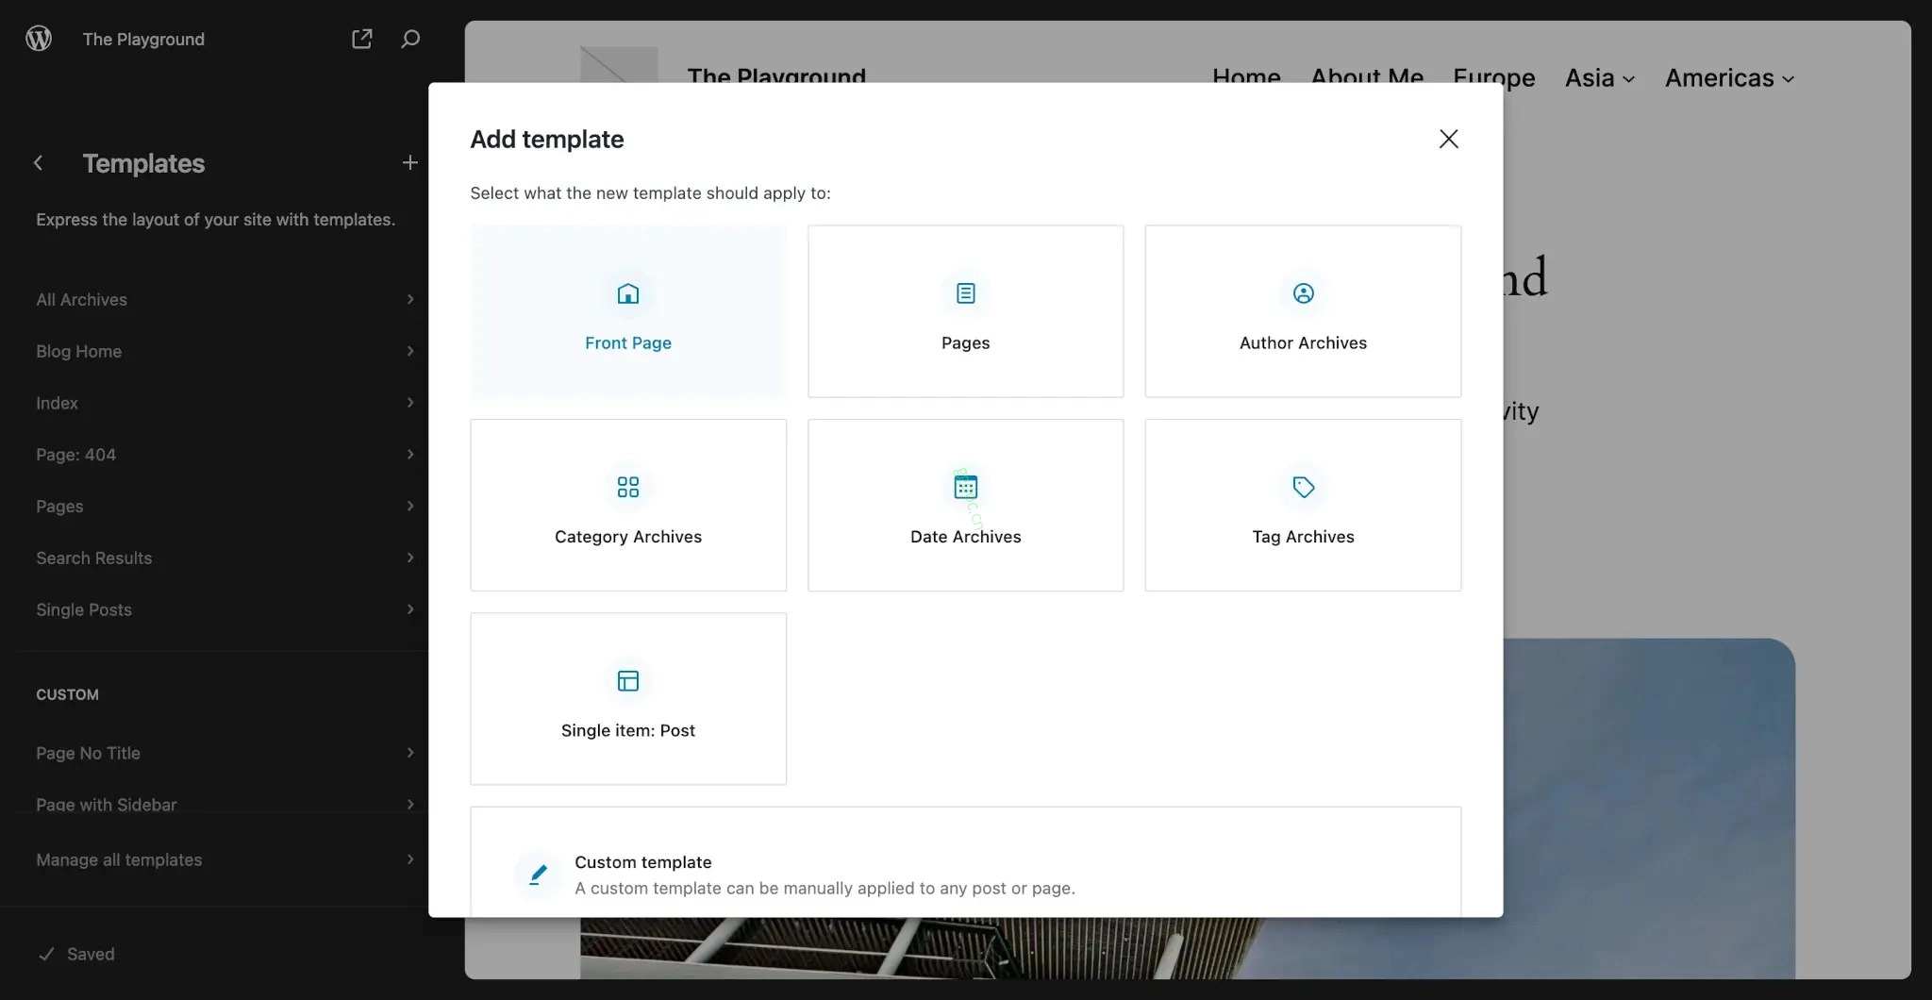Select the Front Page home icon
This screenshot has width=1932, height=1000.
click(x=628, y=293)
